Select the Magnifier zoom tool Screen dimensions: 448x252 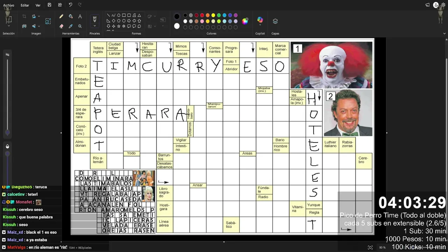point(80,26)
